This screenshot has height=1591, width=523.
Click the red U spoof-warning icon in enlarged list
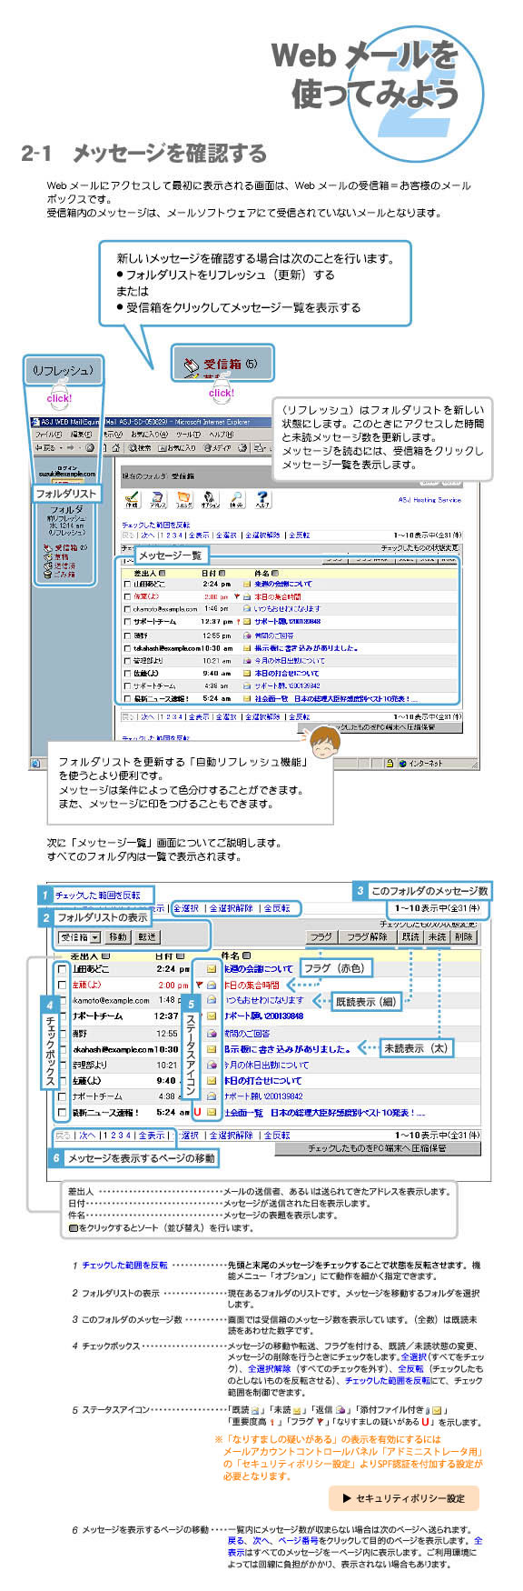[198, 1112]
